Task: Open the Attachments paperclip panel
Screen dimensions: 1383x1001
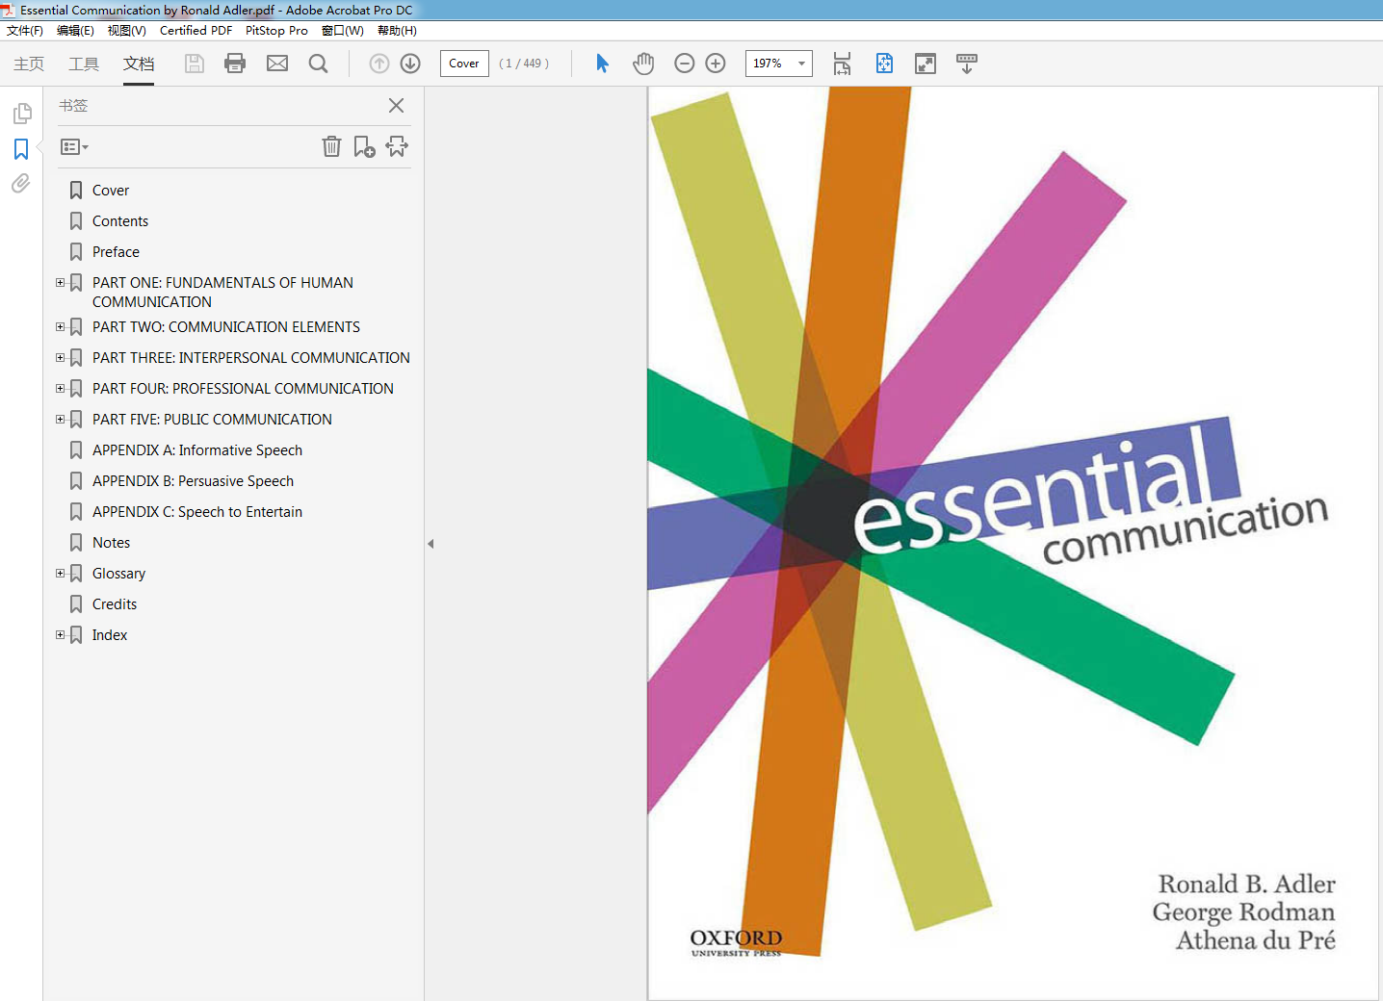Action: click(21, 183)
